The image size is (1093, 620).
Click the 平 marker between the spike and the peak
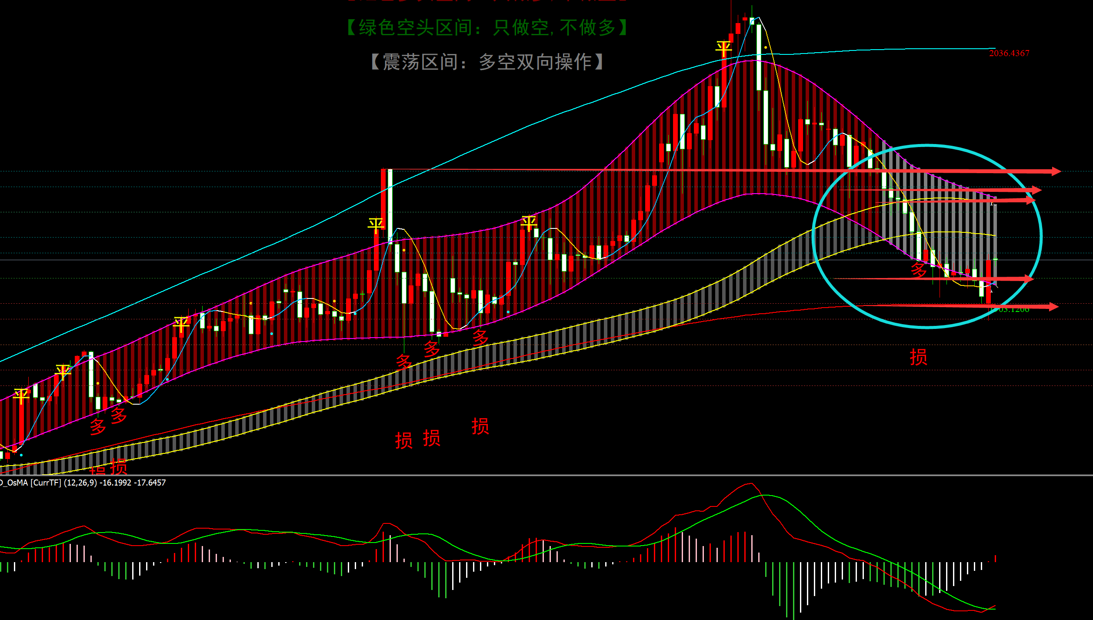[x=529, y=223]
